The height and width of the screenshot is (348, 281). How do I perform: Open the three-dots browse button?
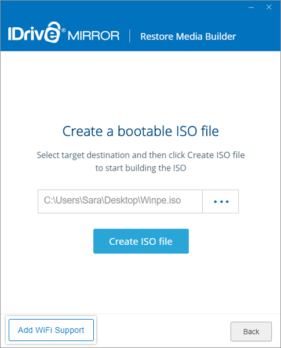pyautogui.click(x=221, y=201)
